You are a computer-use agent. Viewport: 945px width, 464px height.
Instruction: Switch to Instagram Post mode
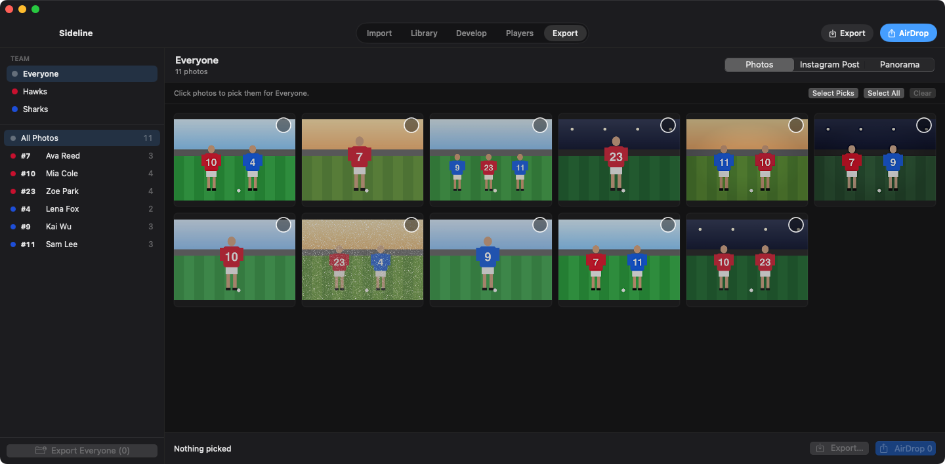[x=829, y=65]
